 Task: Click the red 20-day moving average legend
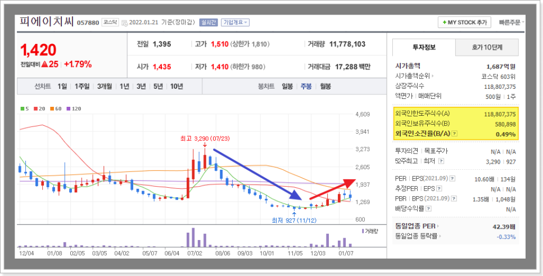coord(39,108)
